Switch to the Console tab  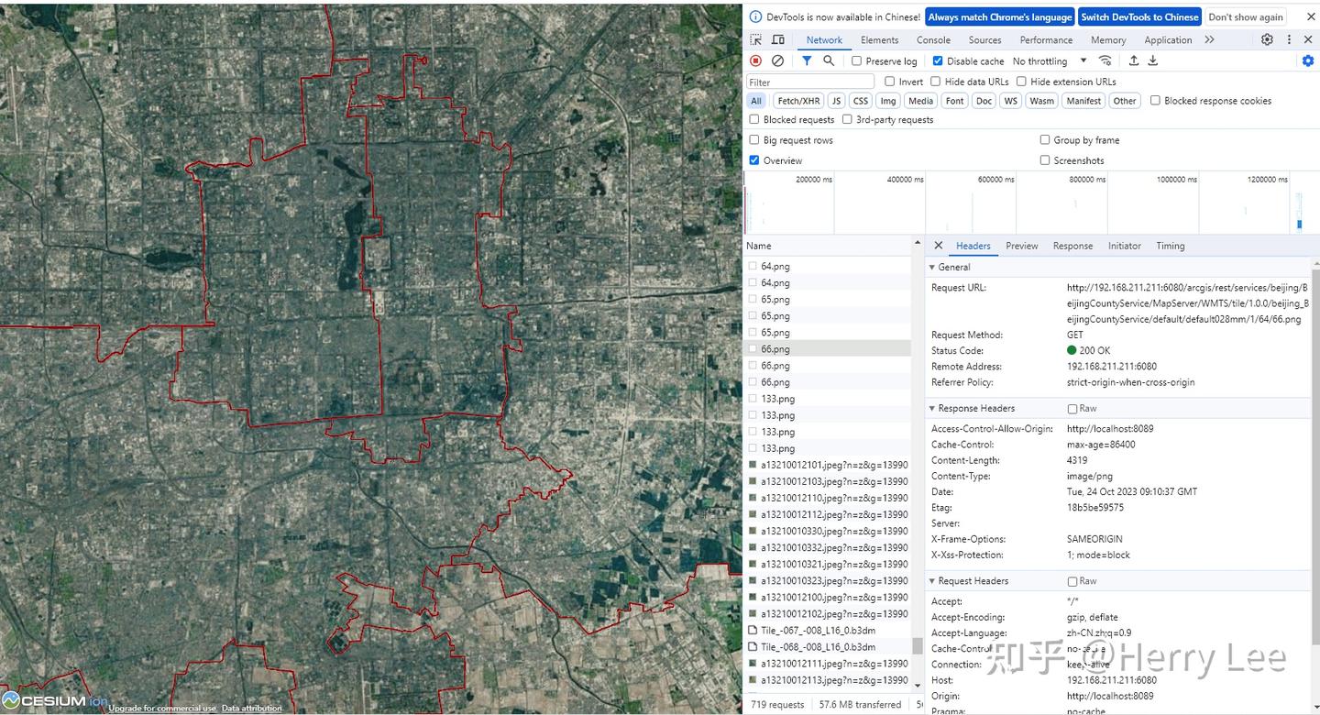tap(933, 40)
